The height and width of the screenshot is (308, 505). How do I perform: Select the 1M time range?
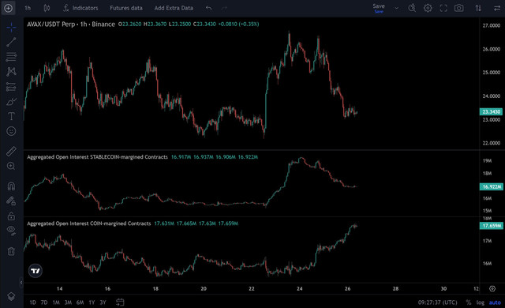56,302
